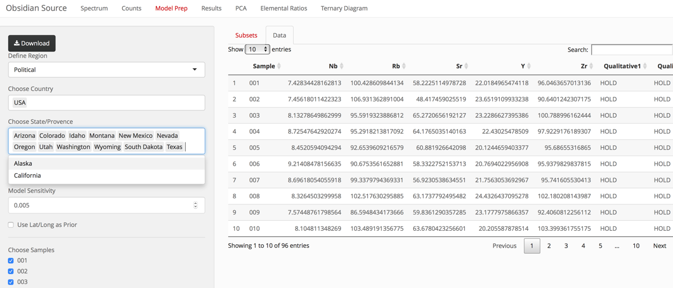The width and height of the screenshot is (673, 288).
Task: Go to the Next page
Action: click(660, 245)
